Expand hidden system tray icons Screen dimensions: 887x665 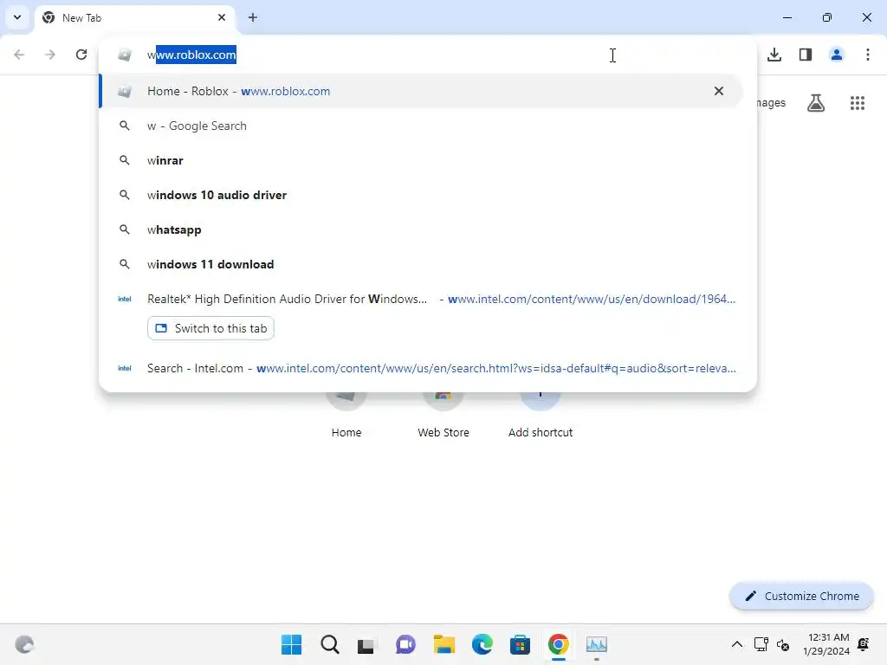(736, 644)
